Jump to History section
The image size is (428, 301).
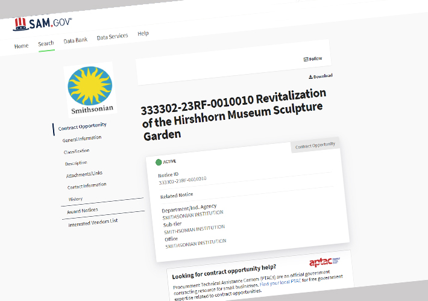75,199
